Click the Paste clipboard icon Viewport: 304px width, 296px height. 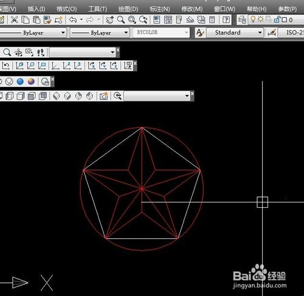pyautogui.click(x=36, y=20)
